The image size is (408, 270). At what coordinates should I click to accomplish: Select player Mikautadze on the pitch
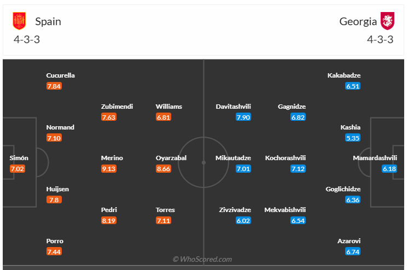(x=234, y=158)
